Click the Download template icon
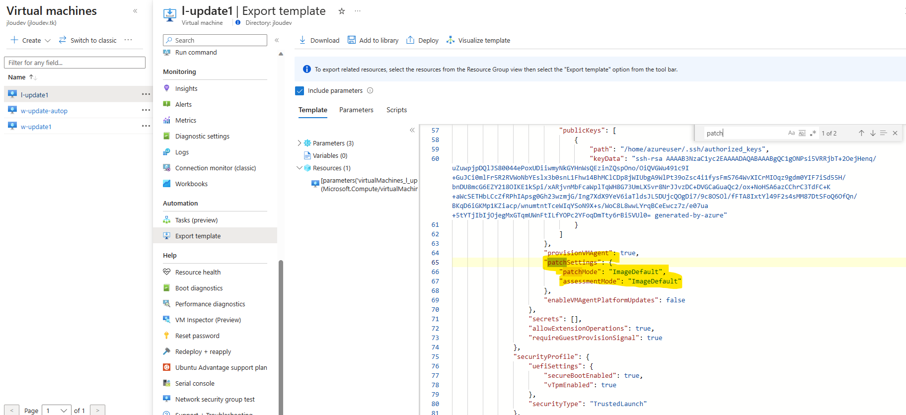 302,40
